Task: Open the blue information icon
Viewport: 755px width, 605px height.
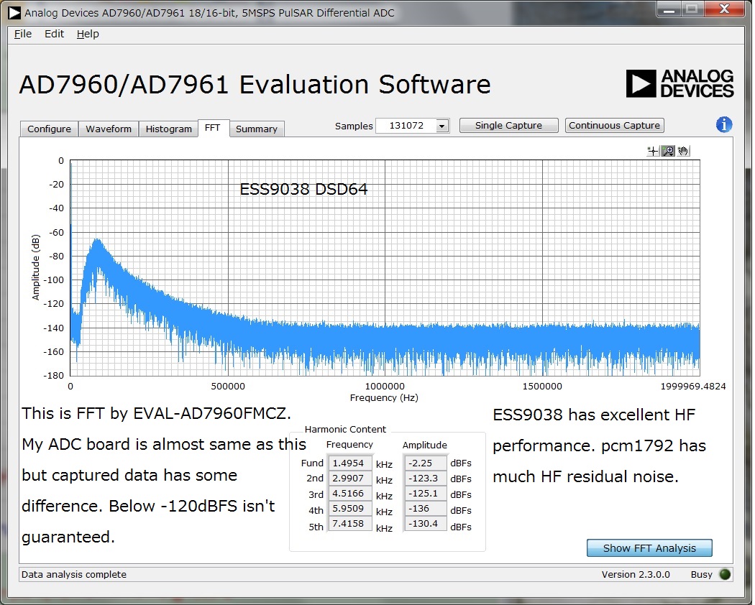Action: [723, 124]
